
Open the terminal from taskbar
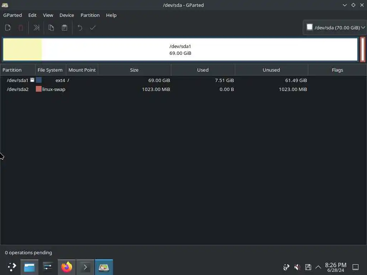click(85, 267)
